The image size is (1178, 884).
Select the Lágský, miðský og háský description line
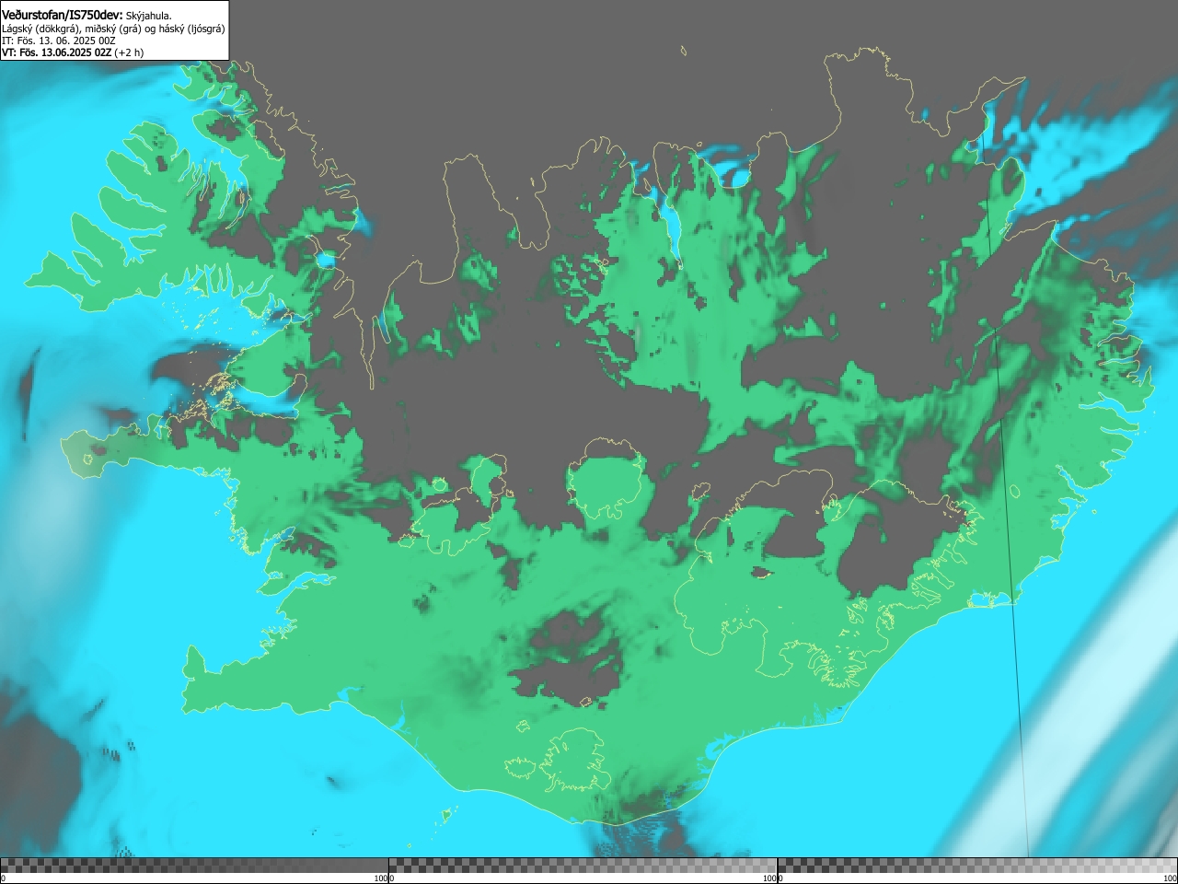[x=113, y=29]
